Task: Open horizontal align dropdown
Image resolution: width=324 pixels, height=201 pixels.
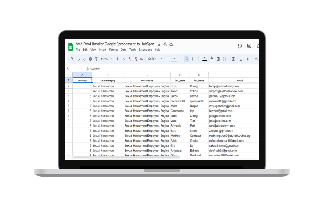Action: (x=234, y=59)
